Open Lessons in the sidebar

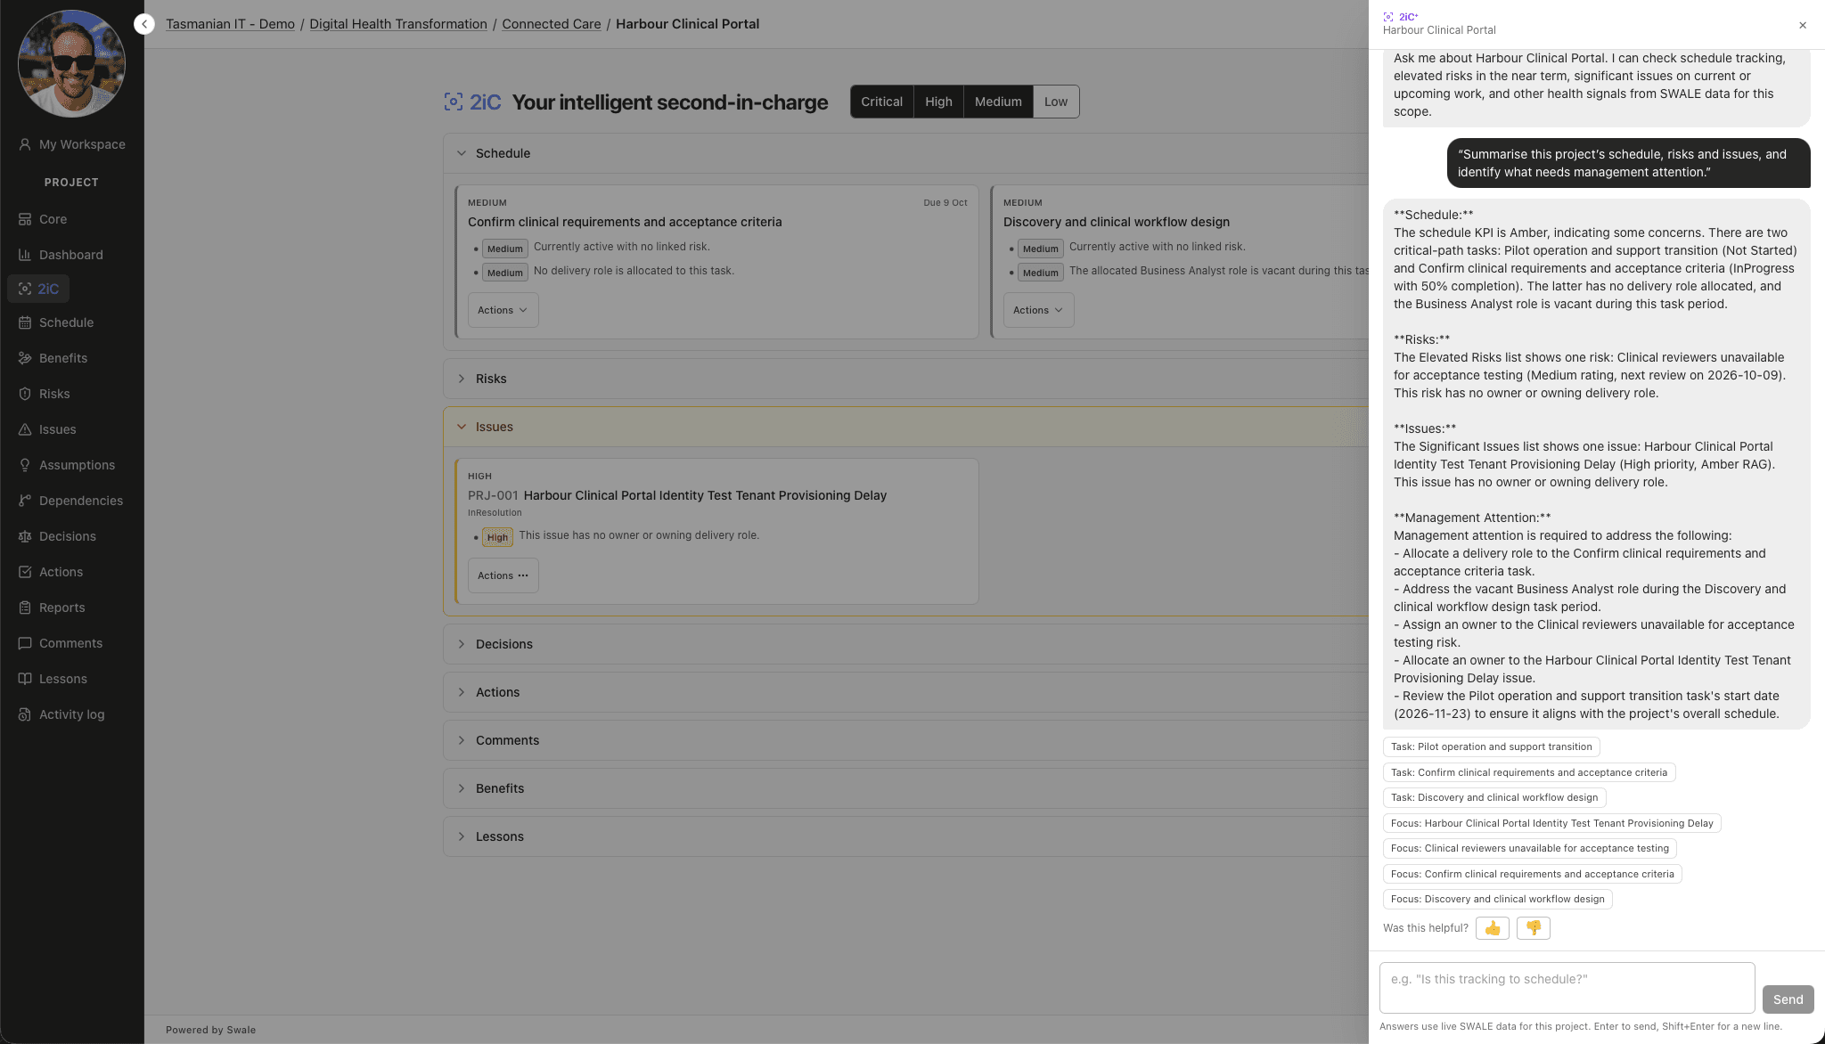click(x=53, y=679)
